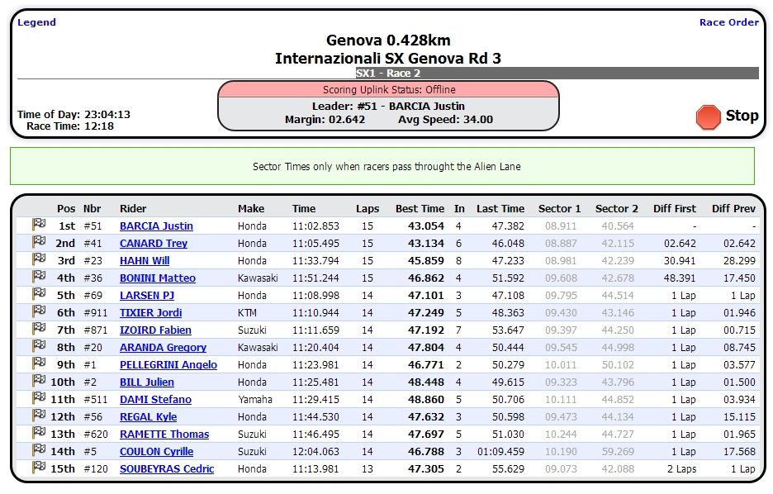
Task: Click the flag icon next to HAHN Will
Action: pyautogui.click(x=38, y=259)
